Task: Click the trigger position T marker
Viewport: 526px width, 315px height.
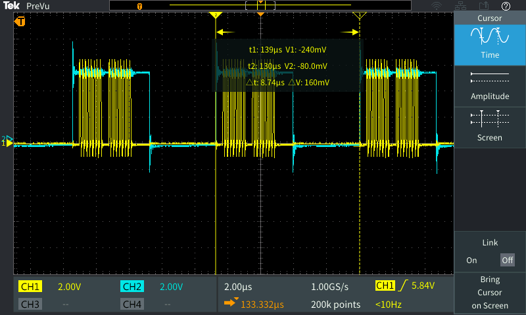Action: tap(20, 22)
